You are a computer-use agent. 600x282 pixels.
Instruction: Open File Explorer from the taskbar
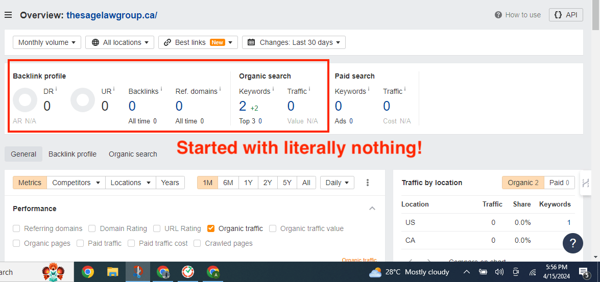point(113,272)
